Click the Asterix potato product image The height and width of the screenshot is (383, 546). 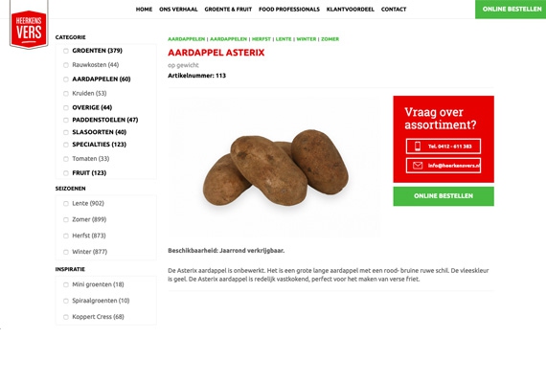[275, 168]
